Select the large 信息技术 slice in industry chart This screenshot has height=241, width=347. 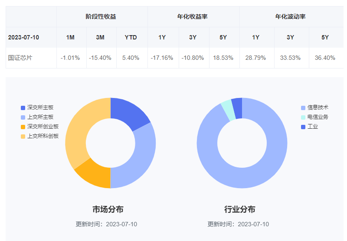(242, 178)
